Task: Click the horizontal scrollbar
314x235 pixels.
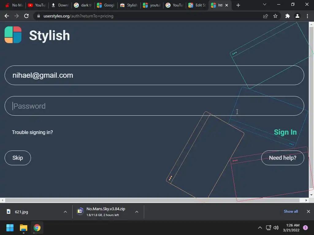Action: pos(152,200)
